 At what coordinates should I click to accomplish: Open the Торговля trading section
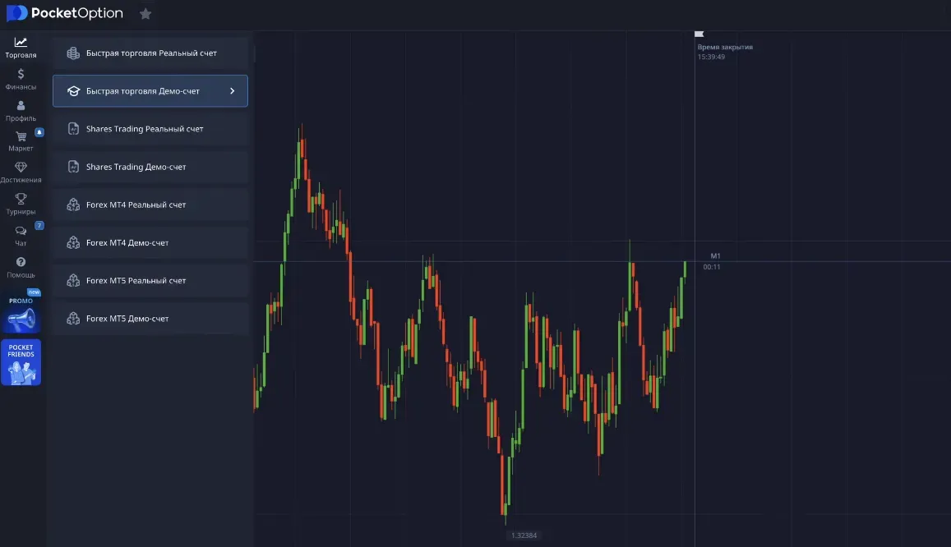click(21, 45)
